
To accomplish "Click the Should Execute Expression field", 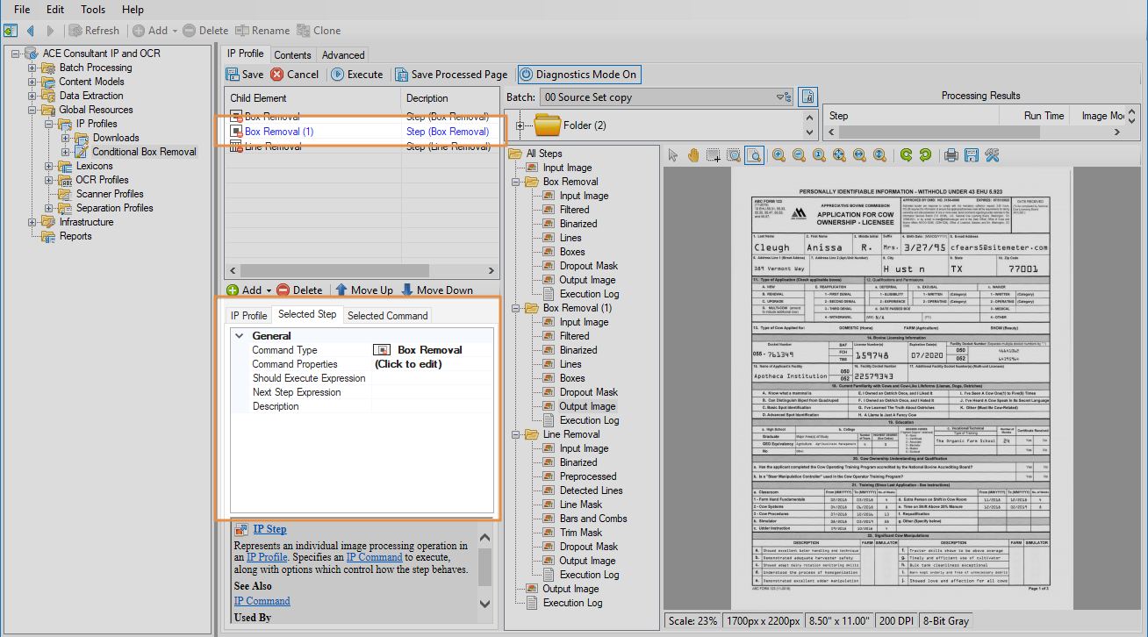I will [432, 378].
